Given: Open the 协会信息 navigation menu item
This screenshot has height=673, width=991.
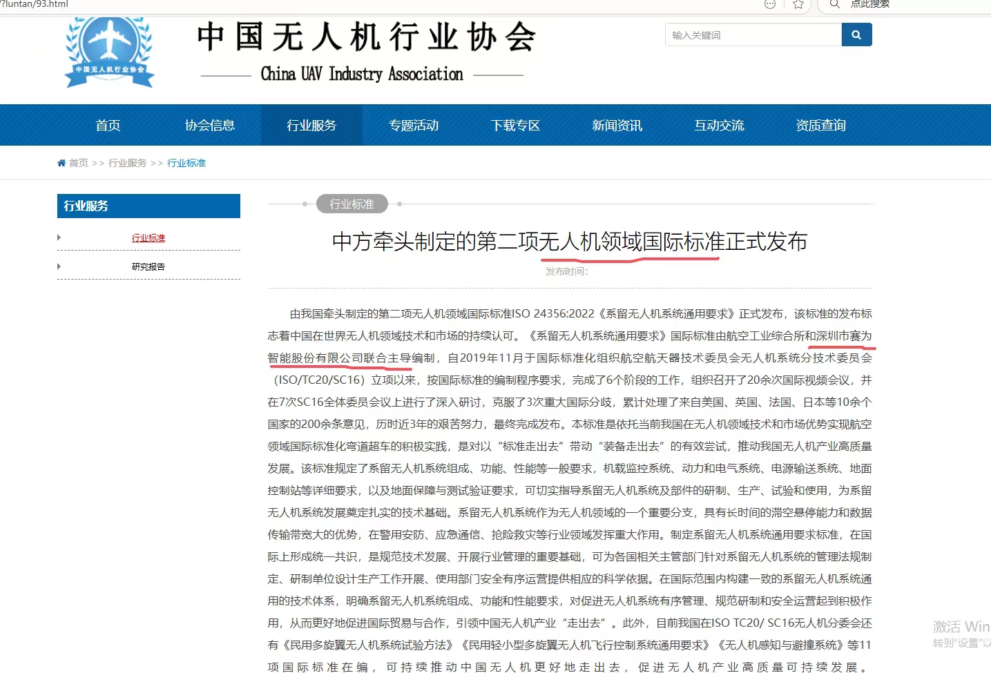Looking at the screenshot, I should 210,125.
